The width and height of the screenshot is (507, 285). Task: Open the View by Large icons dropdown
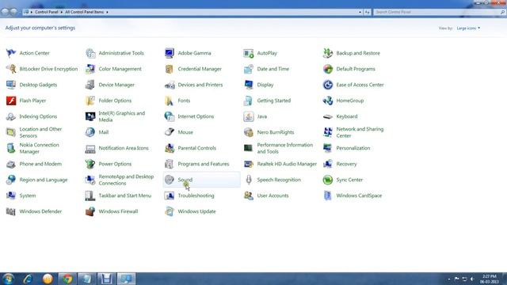click(x=468, y=28)
